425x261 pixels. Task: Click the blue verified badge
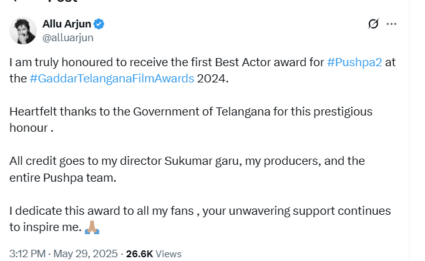click(x=99, y=24)
